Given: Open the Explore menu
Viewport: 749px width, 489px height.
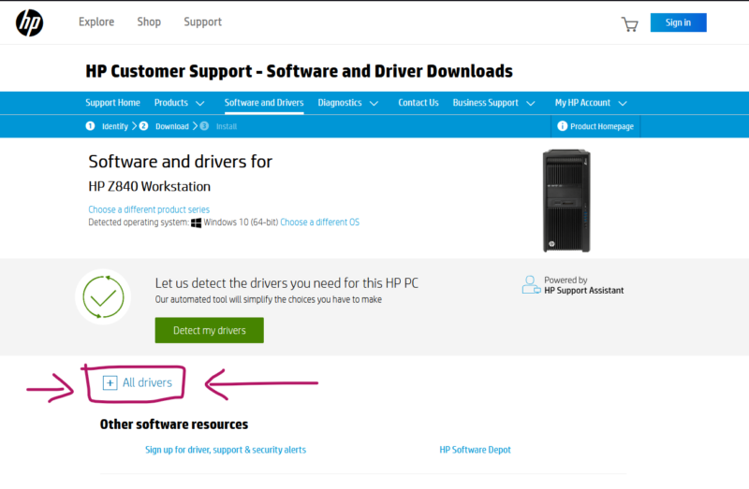Looking at the screenshot, I should 96,22.
